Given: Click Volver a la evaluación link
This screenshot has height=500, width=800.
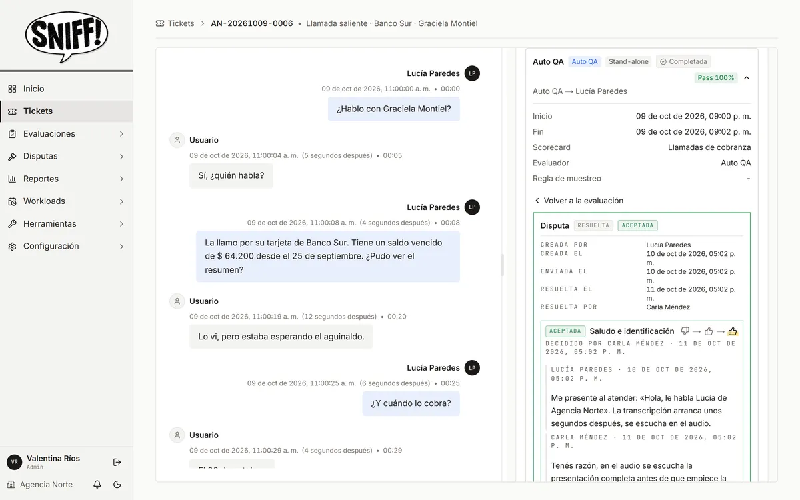Looking at the screenshot, I should (583, 201).
